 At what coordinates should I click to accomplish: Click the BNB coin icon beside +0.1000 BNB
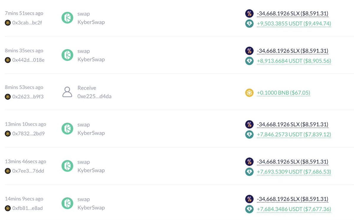tap(249, 93)
